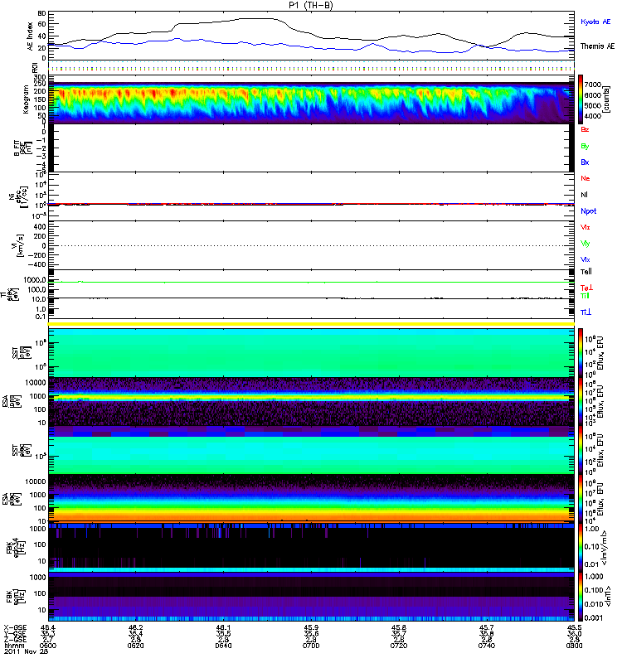Click the AE Index axis label

point(30,36)
